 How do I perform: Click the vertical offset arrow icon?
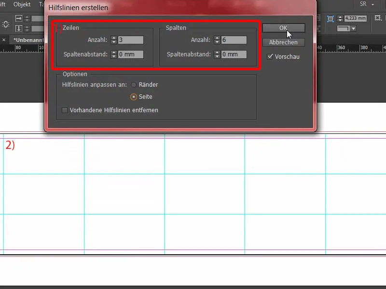[19, 28]
